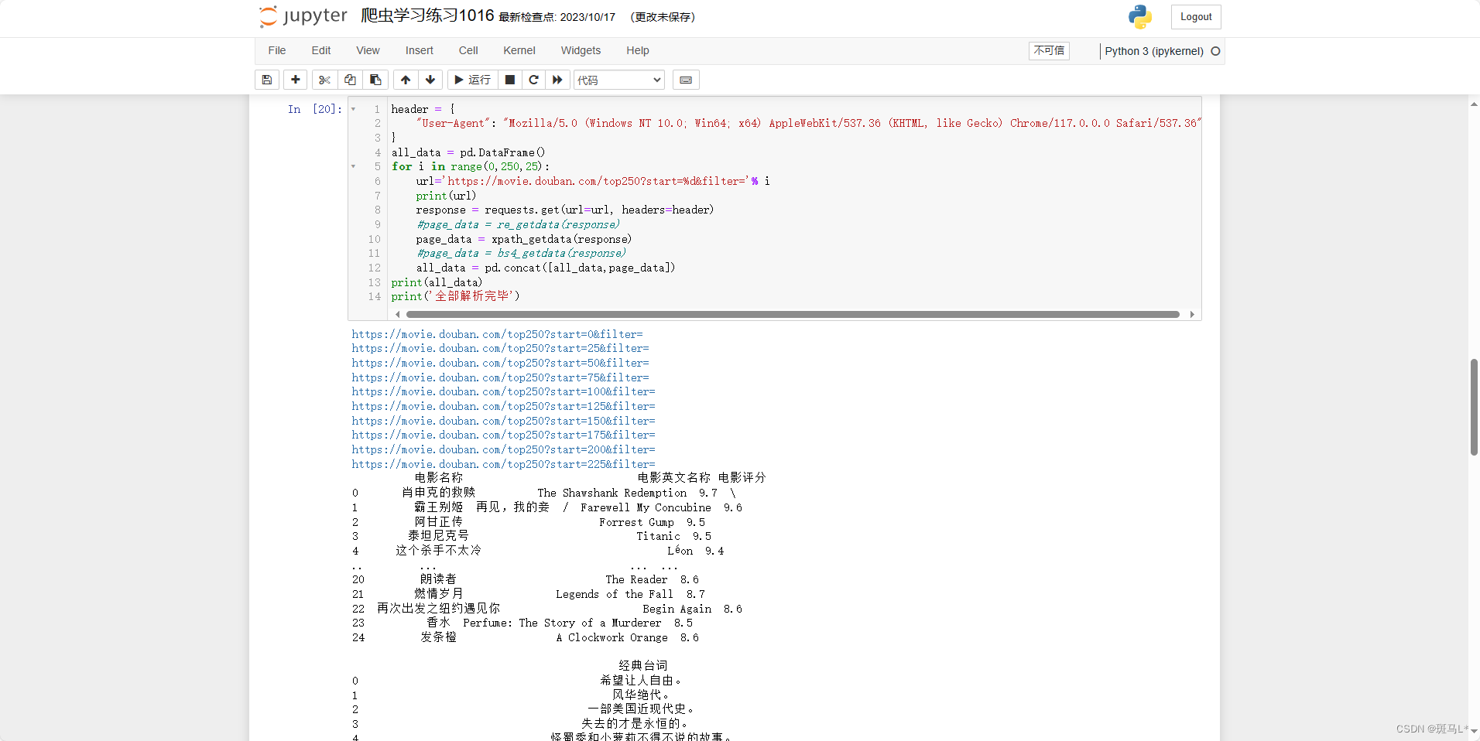The height and width of the screenshot is (741, 1480).
Task: Open top250?start=125 output link
Action: coord(503,406)
